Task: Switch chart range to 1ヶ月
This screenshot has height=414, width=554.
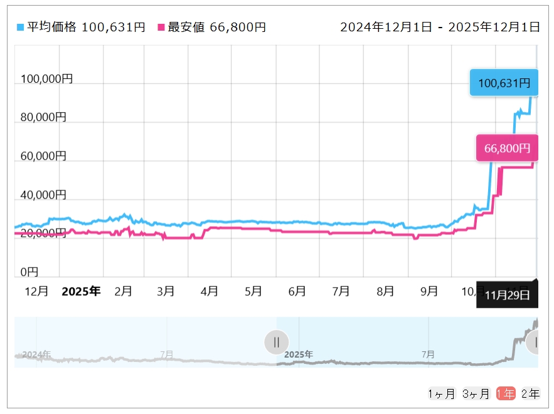Action: click(441, 394)
